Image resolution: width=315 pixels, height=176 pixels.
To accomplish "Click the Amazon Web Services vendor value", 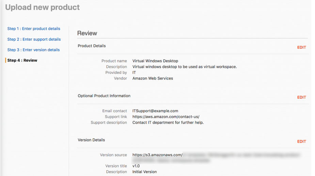I will pos(153,78).
